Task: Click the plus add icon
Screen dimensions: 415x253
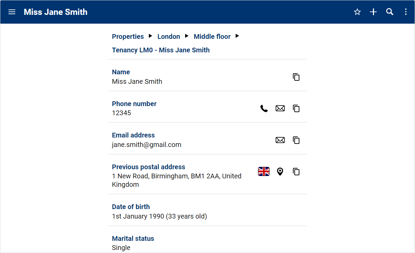Action: [x=373, y=12]
